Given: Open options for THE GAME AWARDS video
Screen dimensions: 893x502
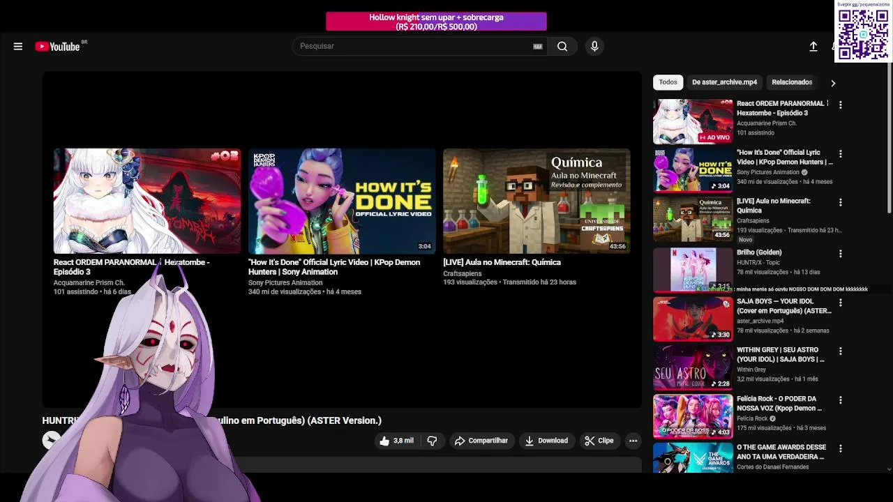Looking at the screenshot, I should tap(841, 448).
